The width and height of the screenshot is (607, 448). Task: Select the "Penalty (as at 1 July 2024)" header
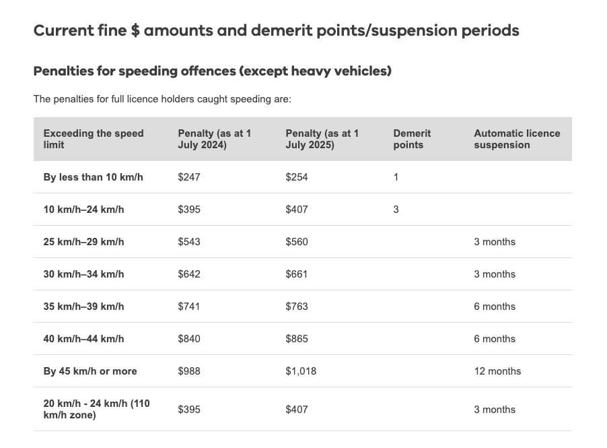[x=214, y=139]
